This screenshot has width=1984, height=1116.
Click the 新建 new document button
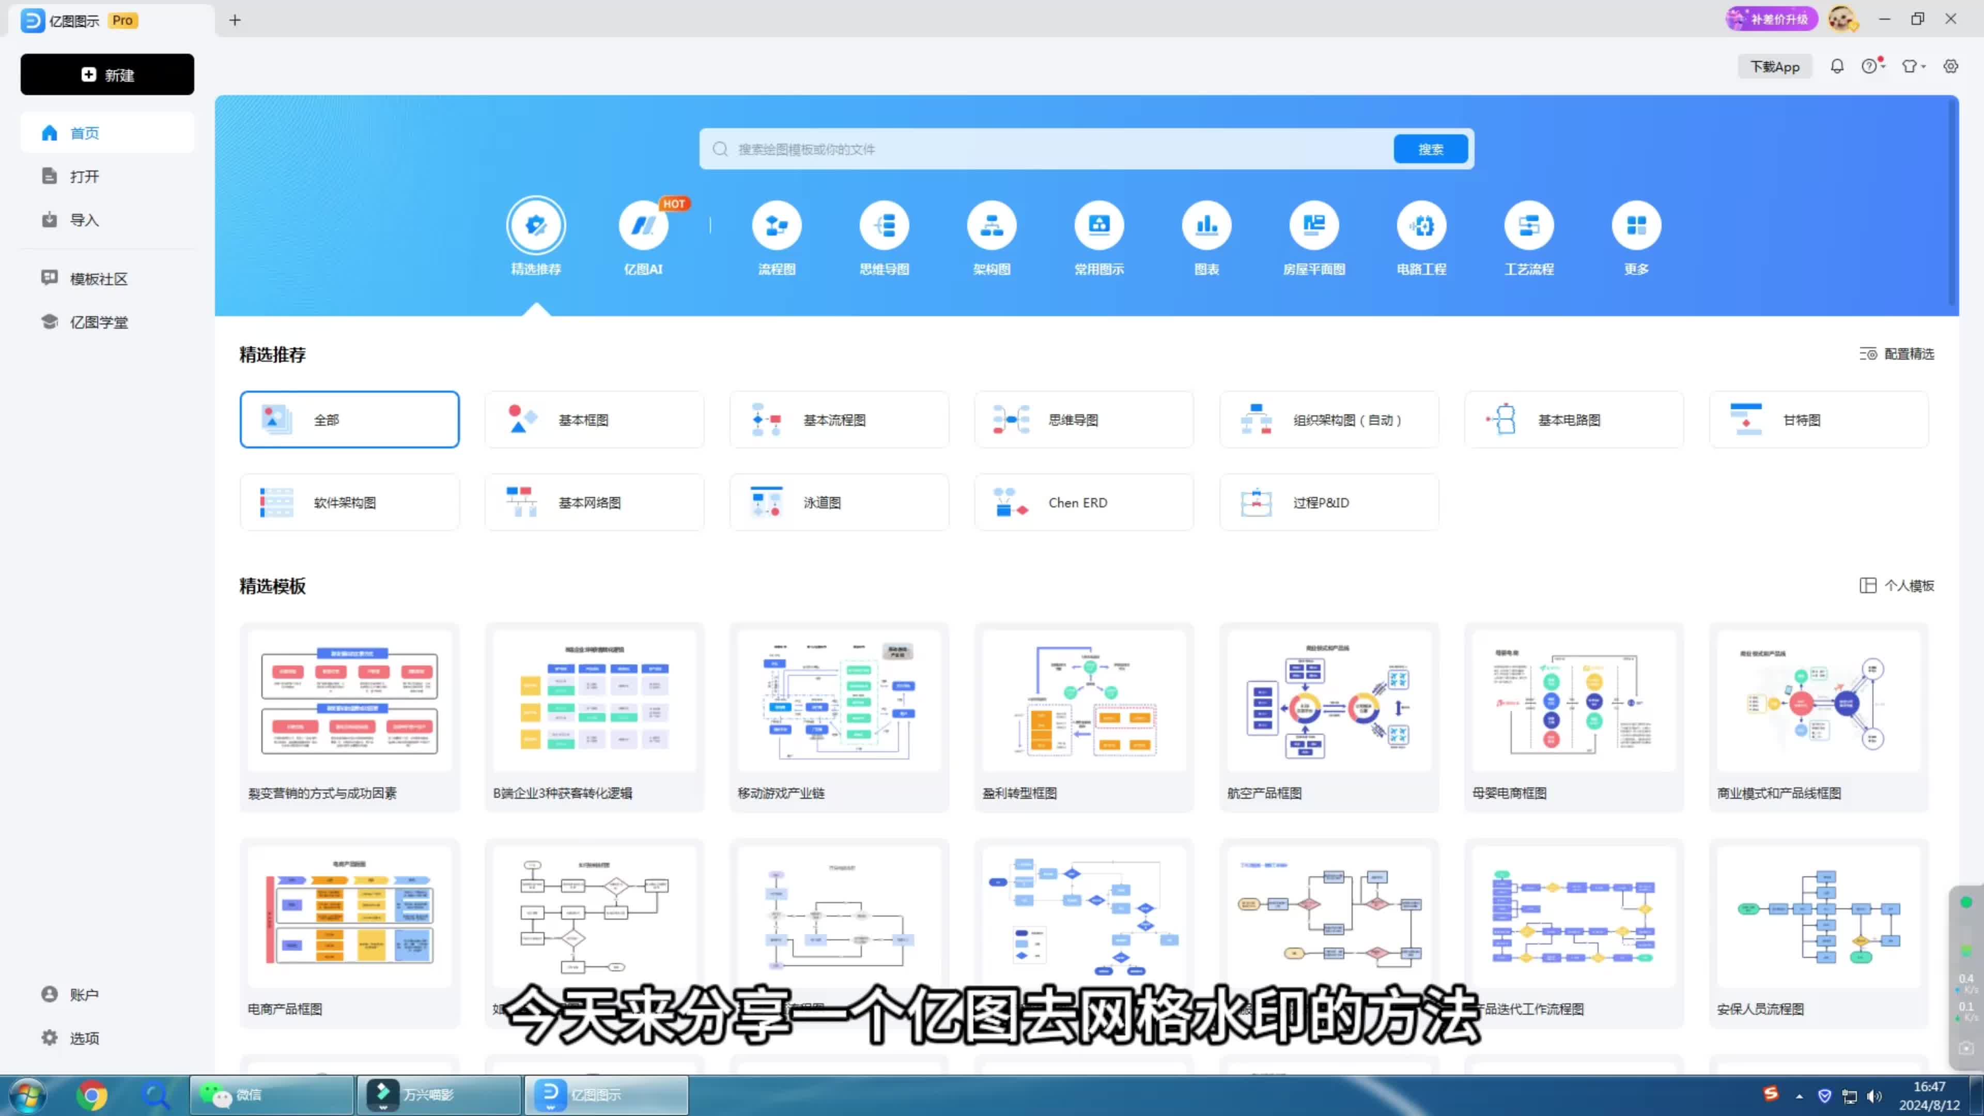click(107, 75)
